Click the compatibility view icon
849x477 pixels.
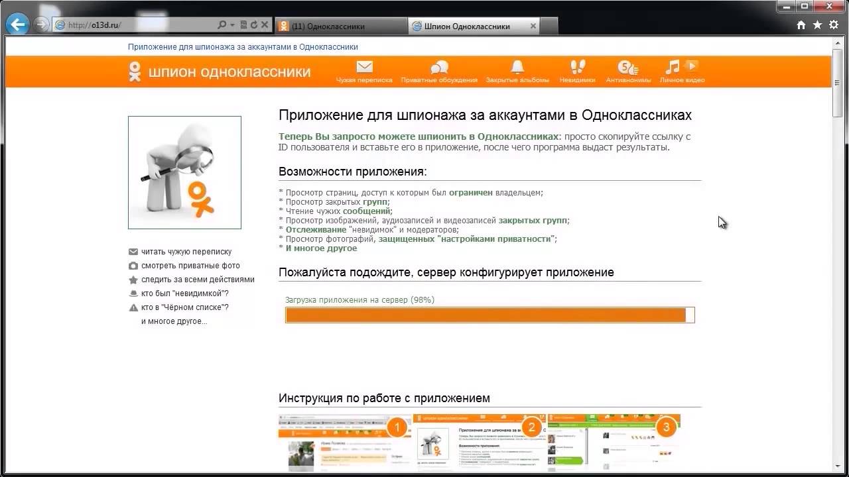coord(243,25)
